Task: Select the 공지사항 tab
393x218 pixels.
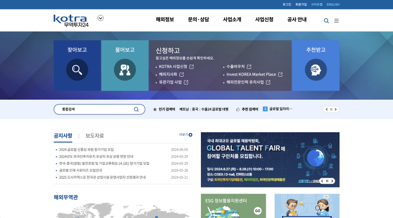Action: (63, 136)
